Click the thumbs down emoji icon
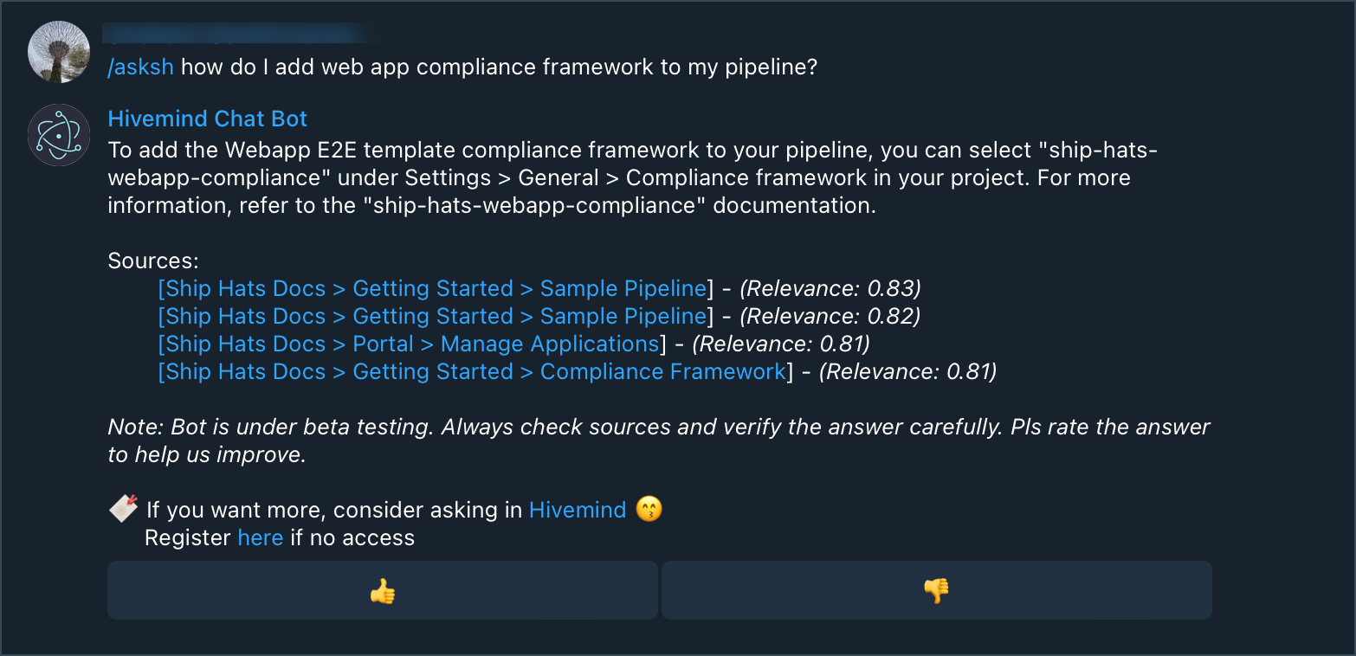1356x656 pixels. (x=937, y=591)
